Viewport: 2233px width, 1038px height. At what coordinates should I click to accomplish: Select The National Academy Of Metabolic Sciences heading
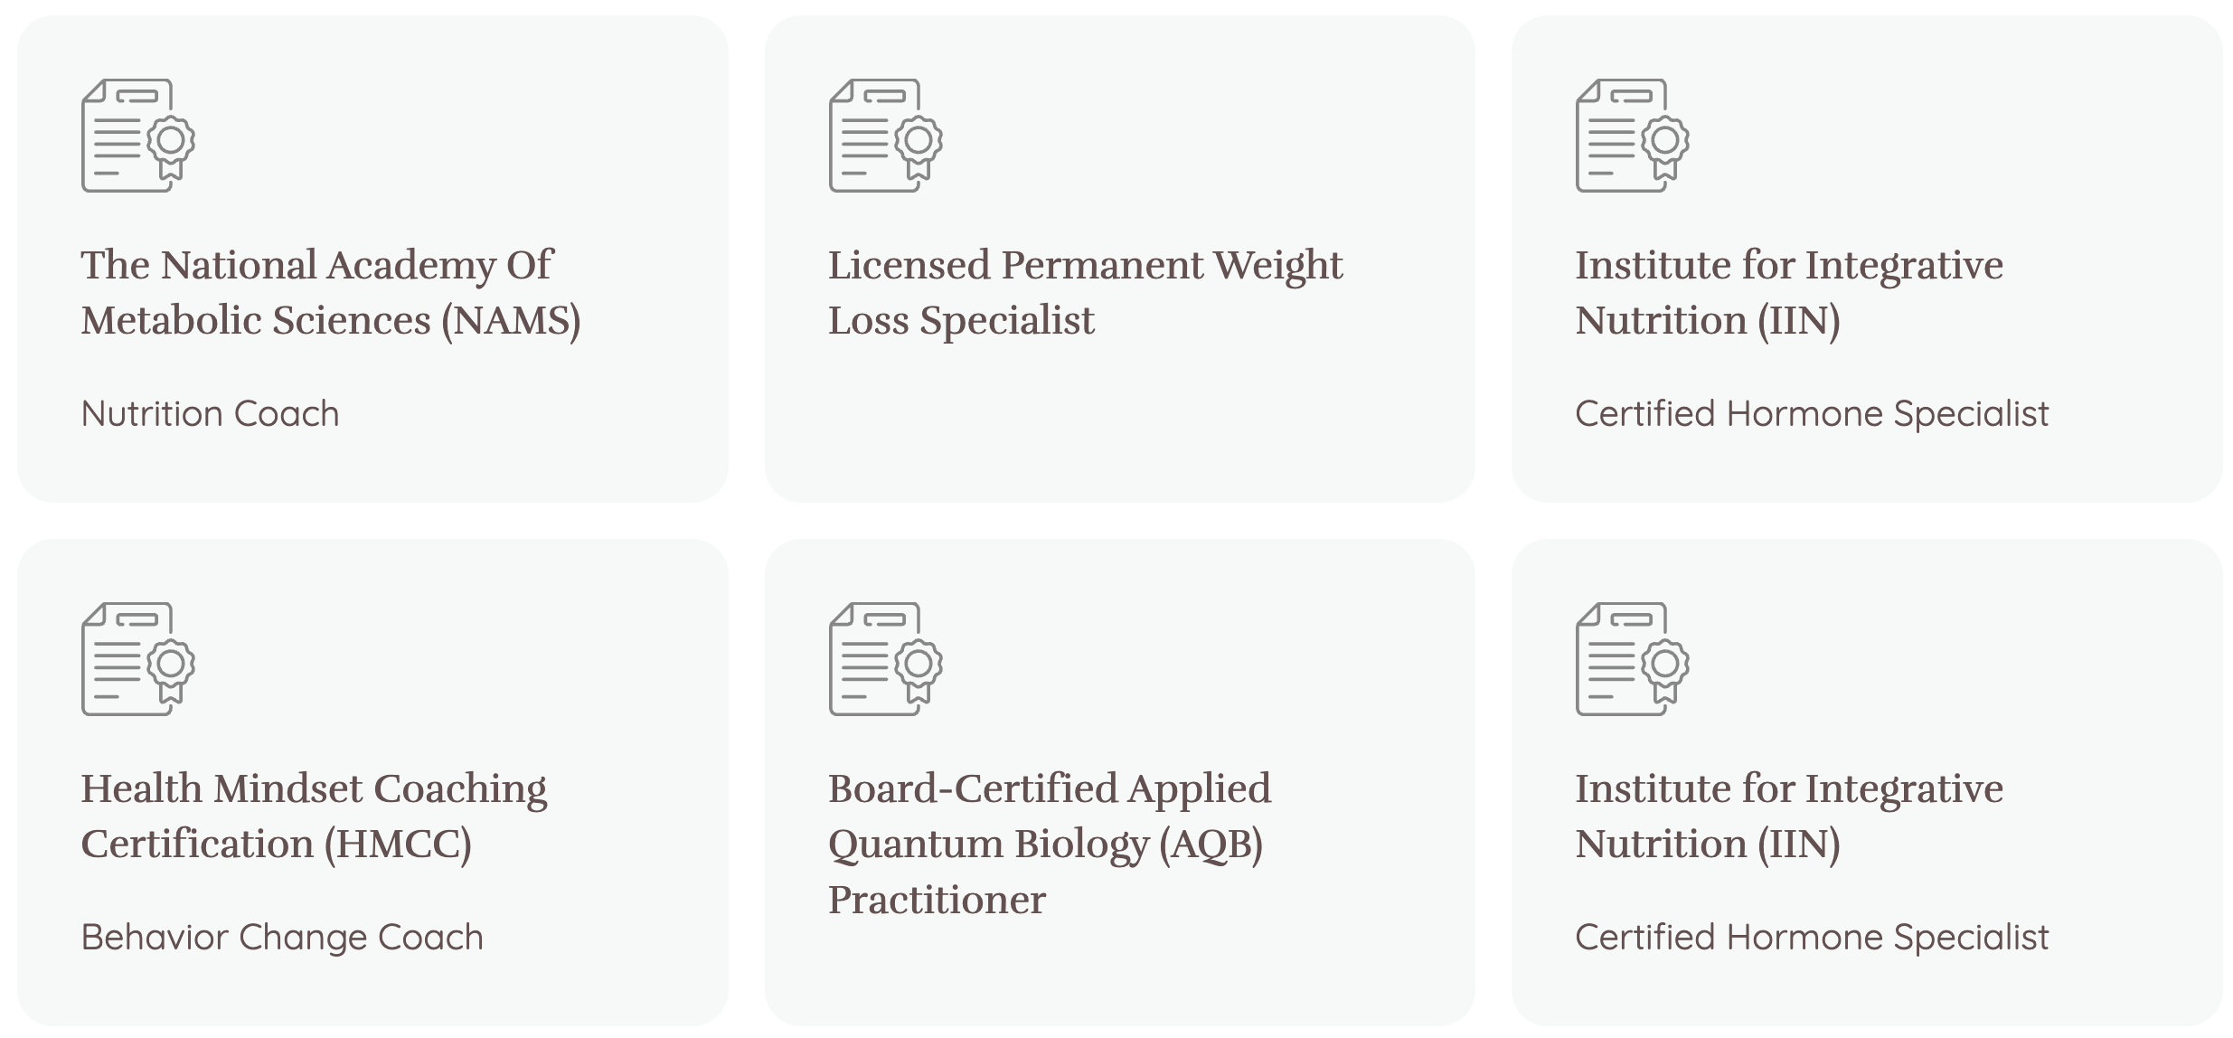331,293
